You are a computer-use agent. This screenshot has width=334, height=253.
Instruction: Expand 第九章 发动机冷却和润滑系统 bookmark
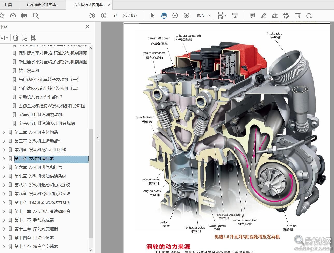(x=4, y=194)
